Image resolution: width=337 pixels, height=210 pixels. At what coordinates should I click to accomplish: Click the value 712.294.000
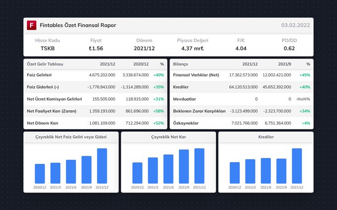coord(137,123)
